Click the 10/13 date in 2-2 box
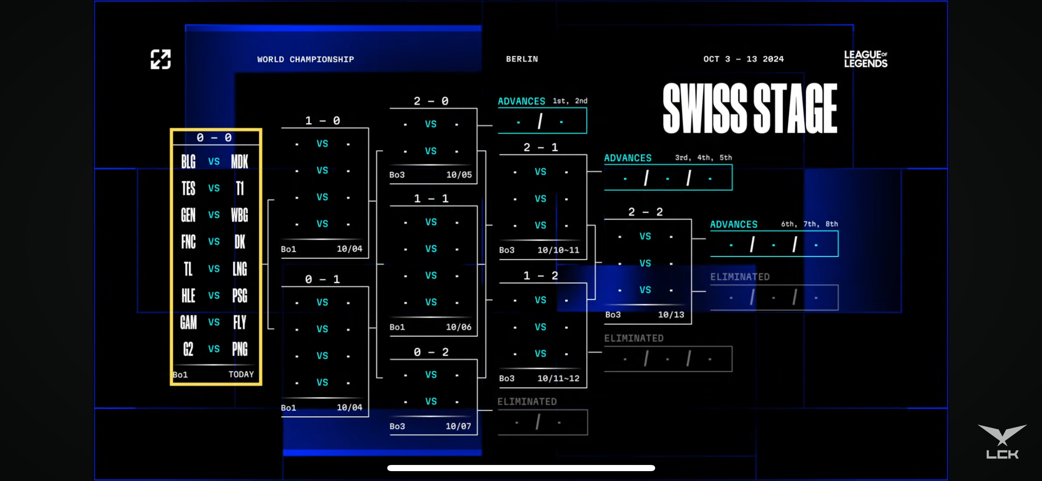 point(671,314)
